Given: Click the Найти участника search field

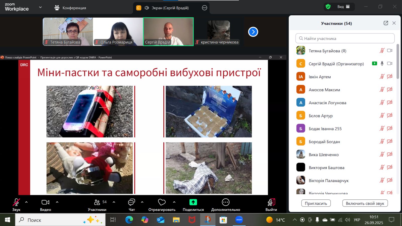Looking at the screenshot, I should 345,38.
